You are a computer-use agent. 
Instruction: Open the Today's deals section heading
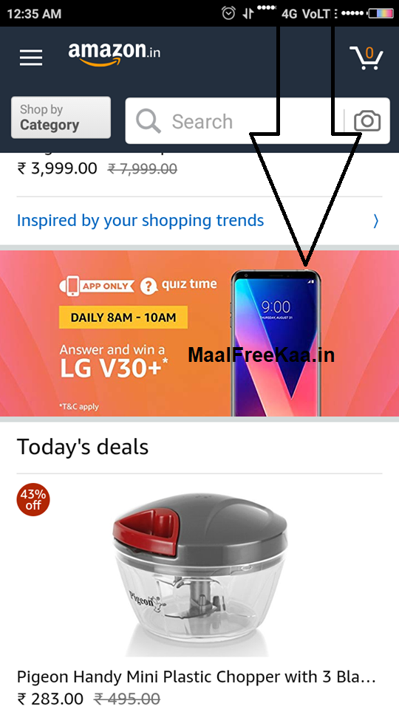82,447
